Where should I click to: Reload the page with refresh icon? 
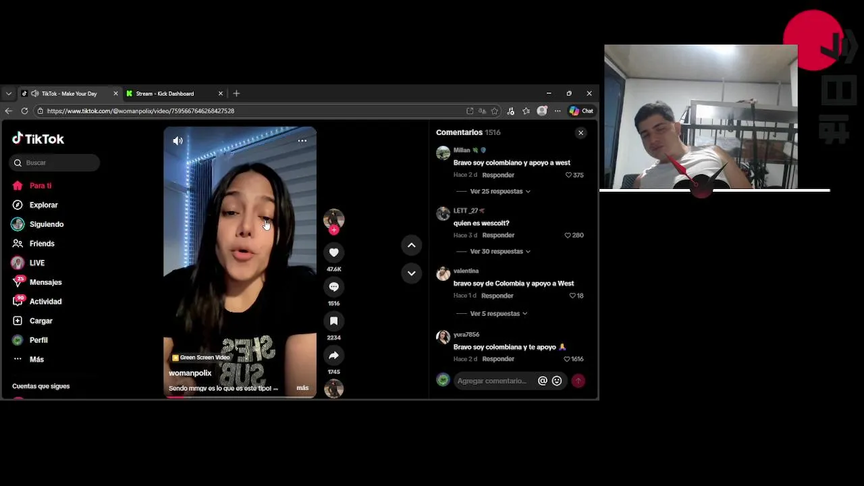24,111
